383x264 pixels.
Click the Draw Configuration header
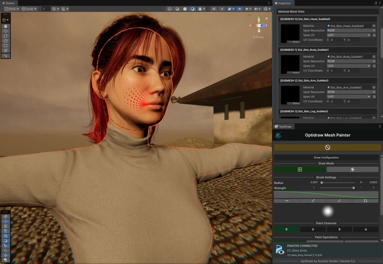coord(326,157)
